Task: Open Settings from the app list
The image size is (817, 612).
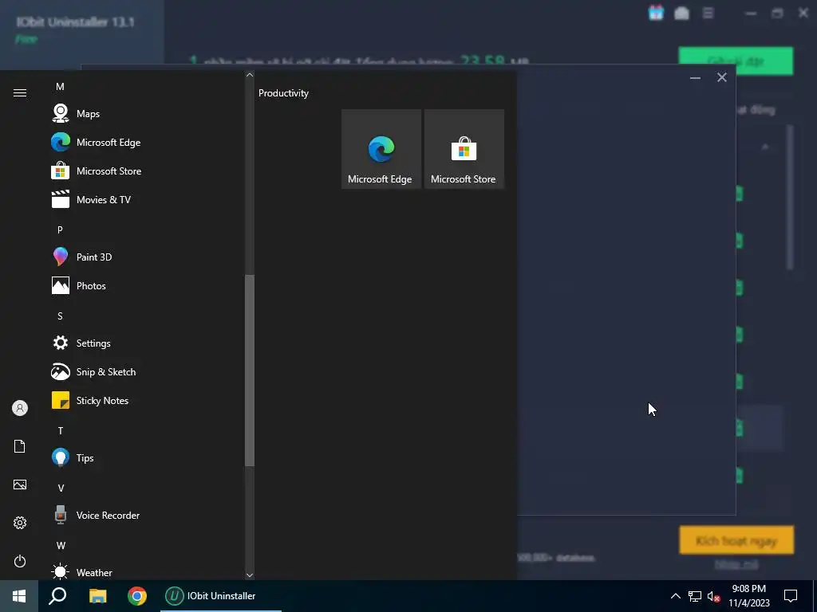Action: click(x=146, y=343)
